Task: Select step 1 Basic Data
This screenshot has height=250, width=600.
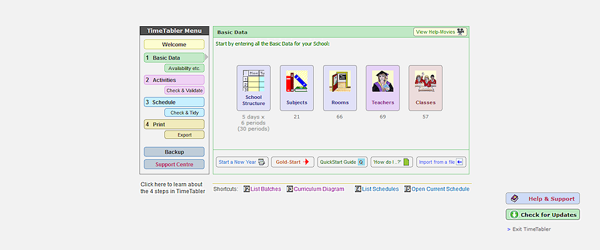Action: (174, 57)
